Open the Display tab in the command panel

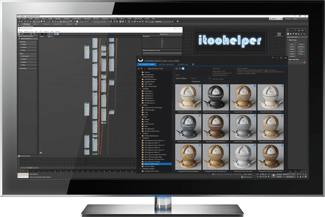[302, 31]
